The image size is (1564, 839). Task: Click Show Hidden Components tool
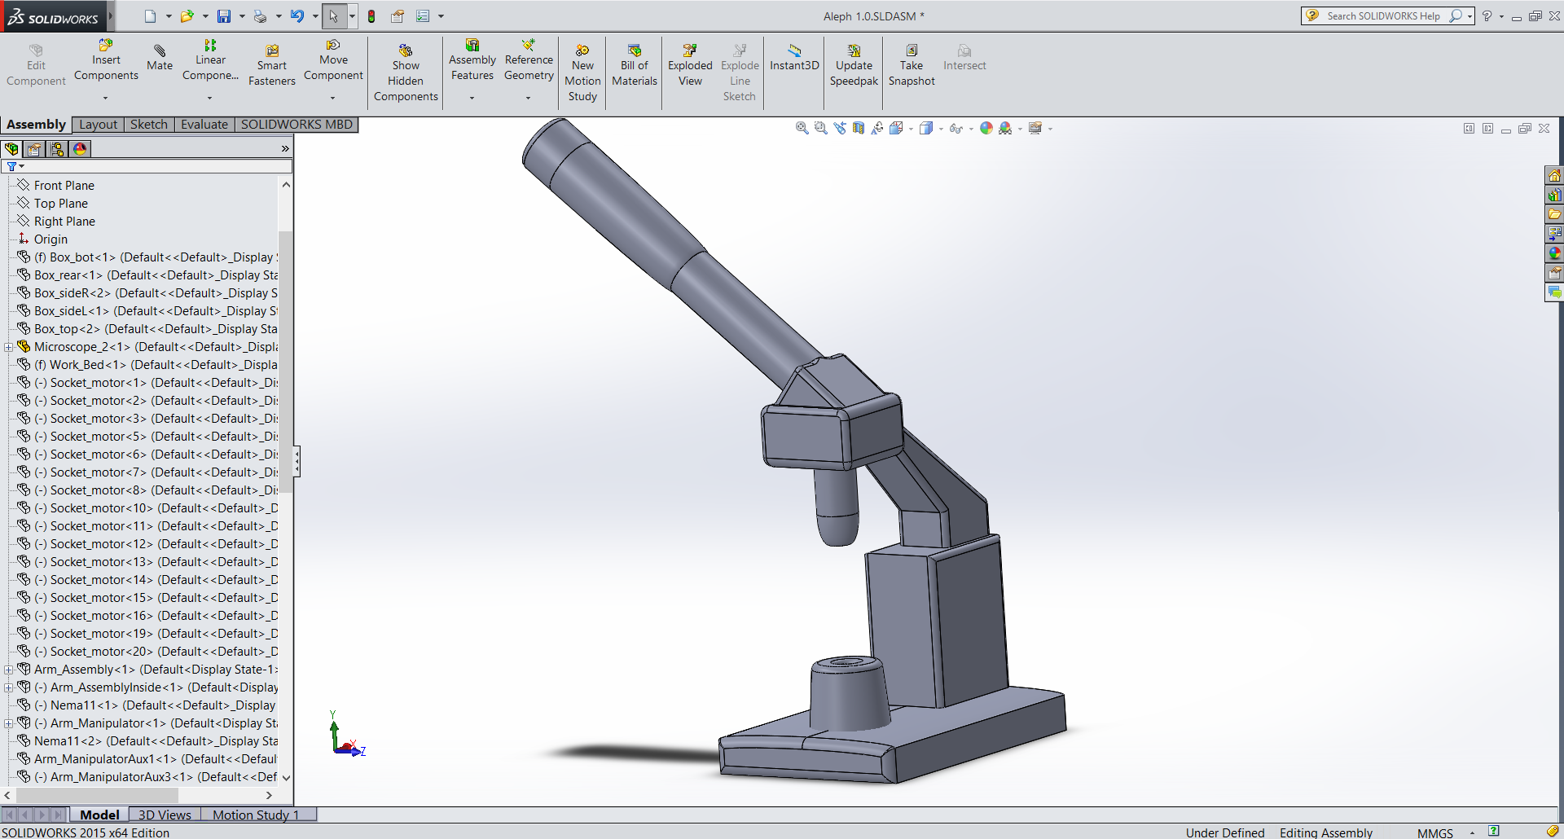[x=406, y=73]
